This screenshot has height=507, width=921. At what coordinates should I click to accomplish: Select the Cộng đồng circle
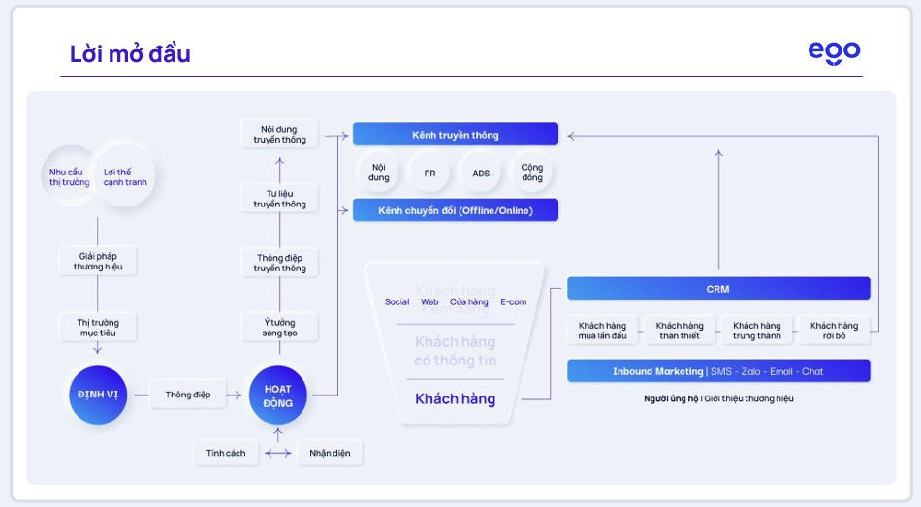pyautogui.click(x=532, y=173)
